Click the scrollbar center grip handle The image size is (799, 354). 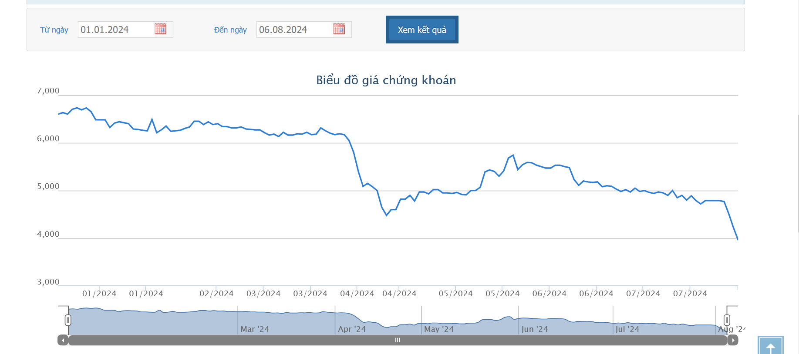click(x=397, y=340)
